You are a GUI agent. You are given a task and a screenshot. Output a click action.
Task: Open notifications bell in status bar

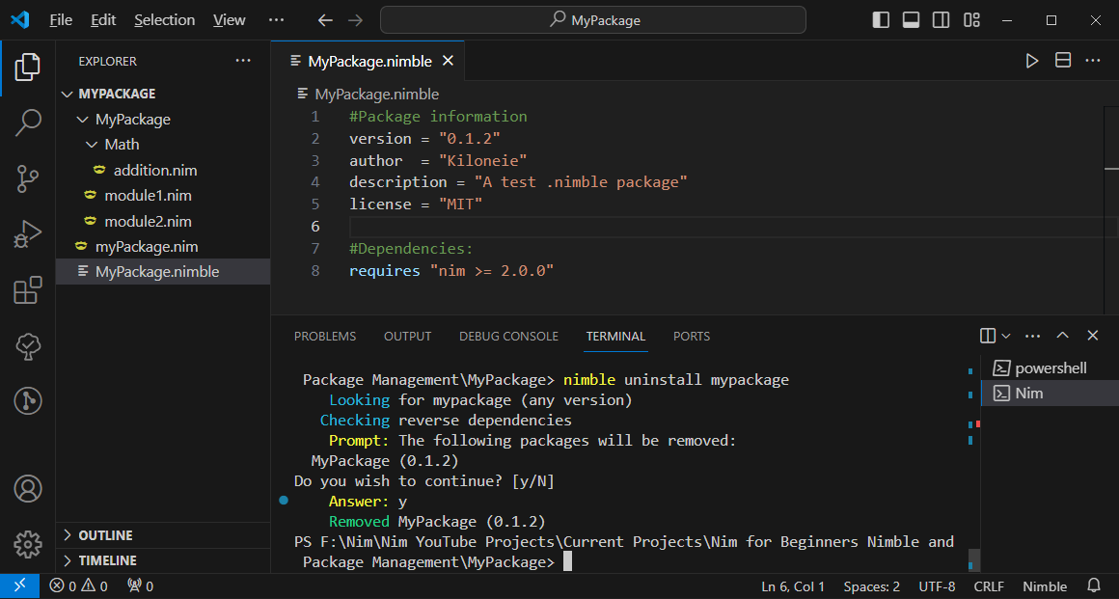pos(1093,586)
